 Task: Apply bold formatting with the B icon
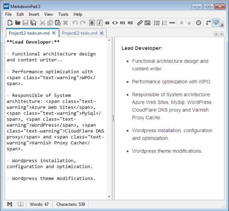(x=92, y=23)
